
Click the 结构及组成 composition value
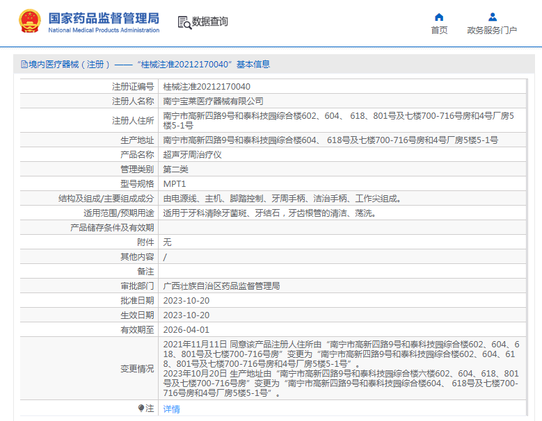pyautogui.click(x=282, y=199)
